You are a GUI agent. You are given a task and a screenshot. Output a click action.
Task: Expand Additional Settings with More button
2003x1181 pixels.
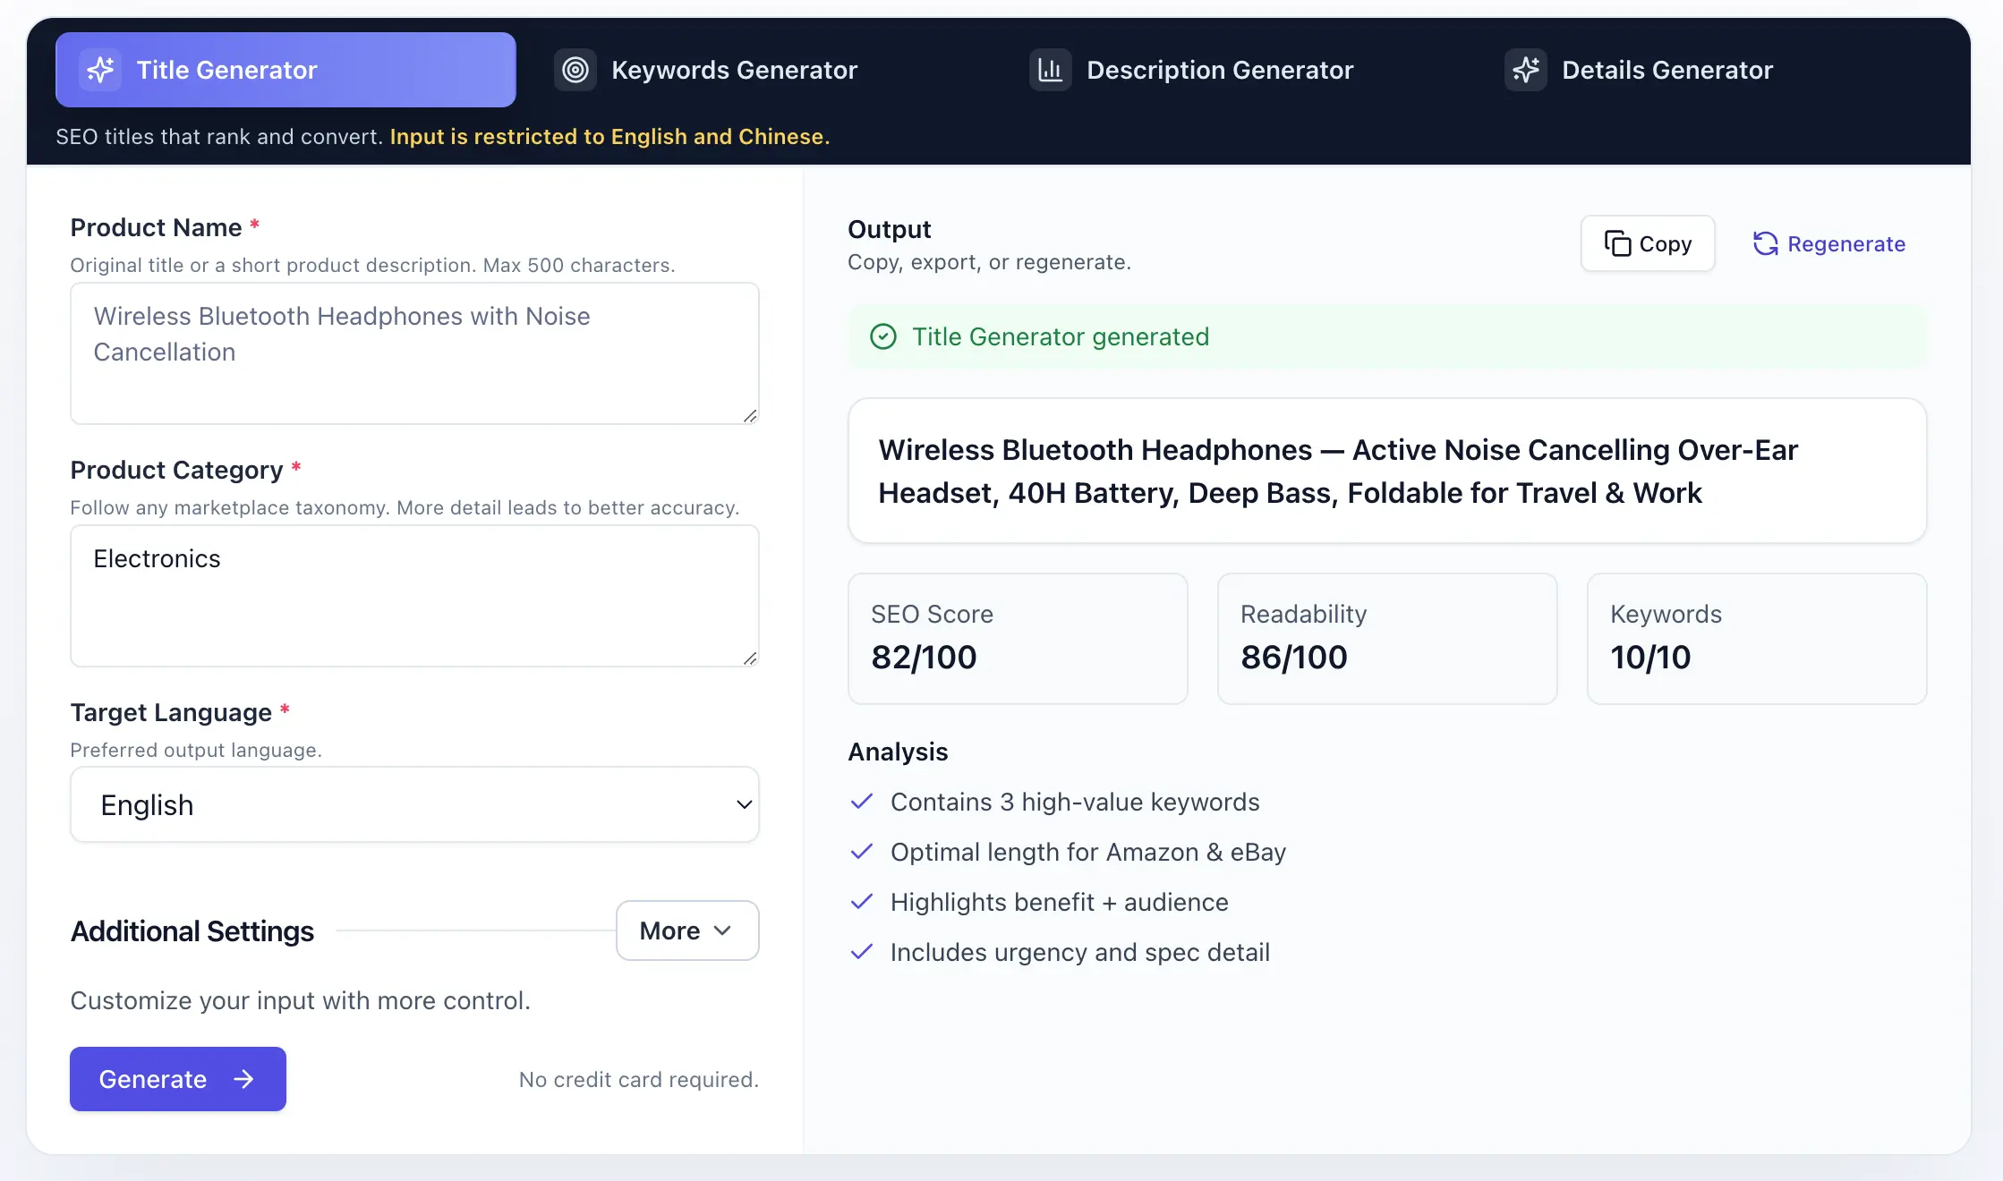686,930
